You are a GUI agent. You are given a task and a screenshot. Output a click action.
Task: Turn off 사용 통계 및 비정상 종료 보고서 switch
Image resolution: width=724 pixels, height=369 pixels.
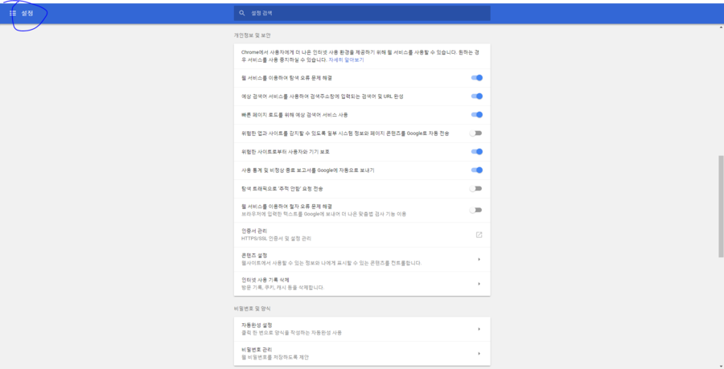476,170
